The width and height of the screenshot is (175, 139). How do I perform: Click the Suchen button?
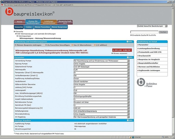coord(163,32)
